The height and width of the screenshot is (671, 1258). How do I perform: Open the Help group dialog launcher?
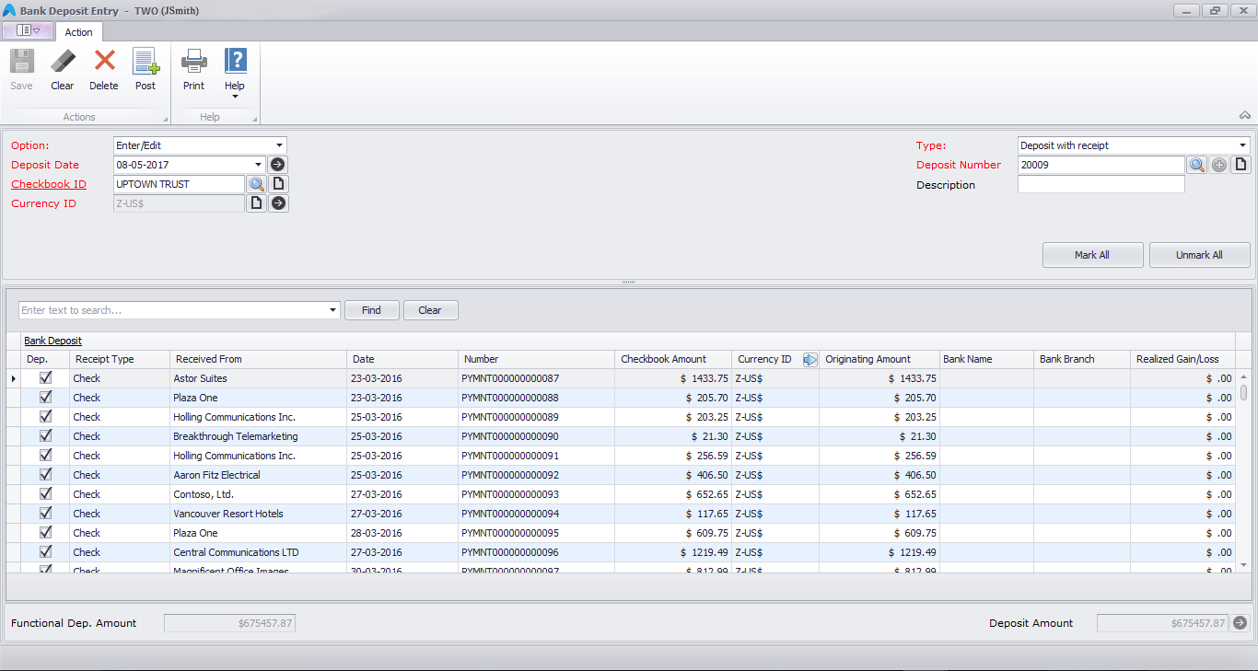254,119
